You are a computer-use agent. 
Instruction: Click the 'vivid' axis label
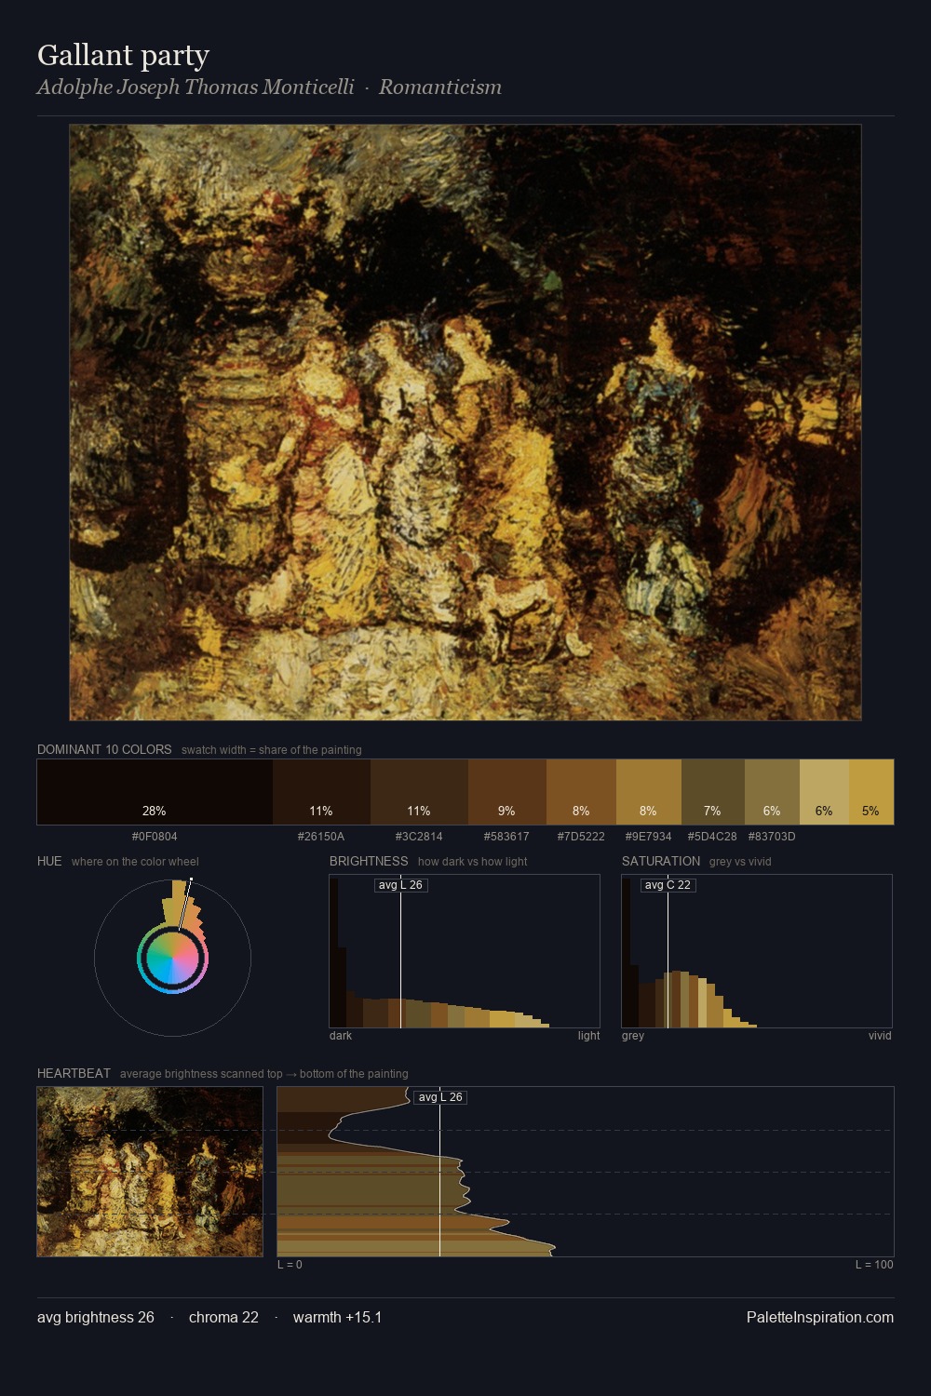[880, 1035]
